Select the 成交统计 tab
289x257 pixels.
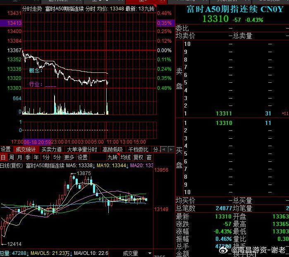coord(26,149)
